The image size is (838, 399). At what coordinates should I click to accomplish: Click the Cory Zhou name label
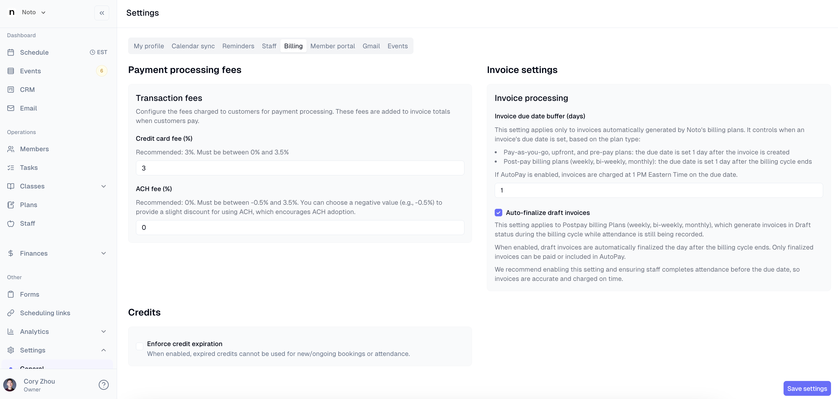39,381
